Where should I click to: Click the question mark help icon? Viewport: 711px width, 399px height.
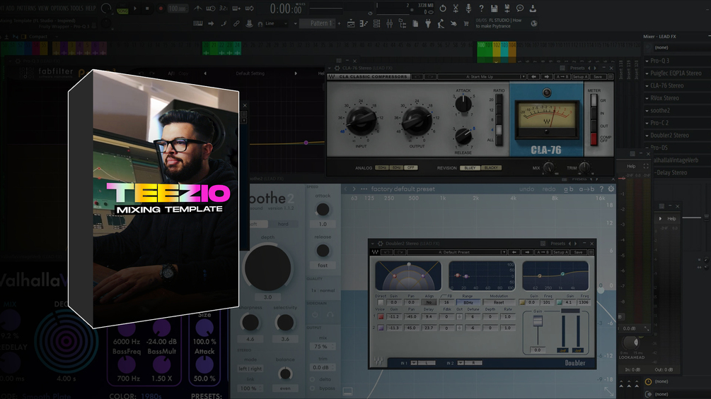point(481,8)
